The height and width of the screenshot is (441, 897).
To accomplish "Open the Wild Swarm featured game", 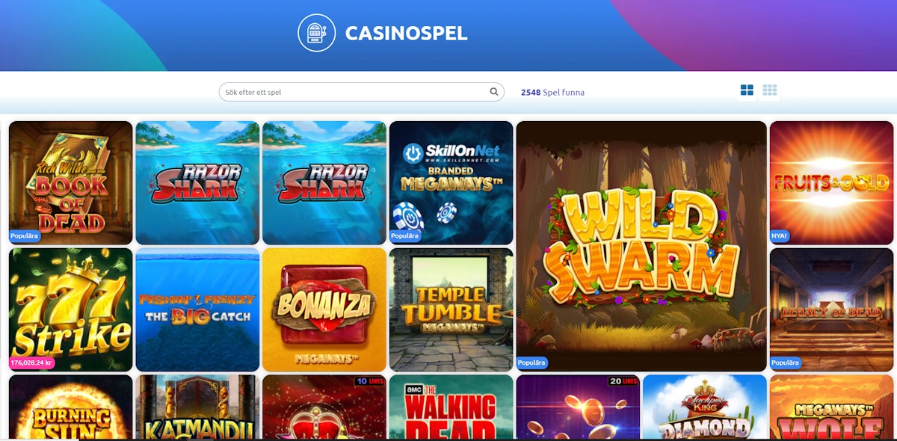I will click(x=641, y=246).
